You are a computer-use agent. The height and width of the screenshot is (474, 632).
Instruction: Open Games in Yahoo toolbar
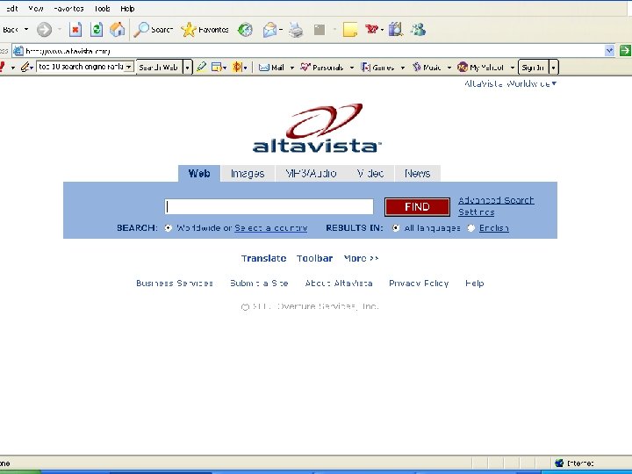[x=377, y=68]
